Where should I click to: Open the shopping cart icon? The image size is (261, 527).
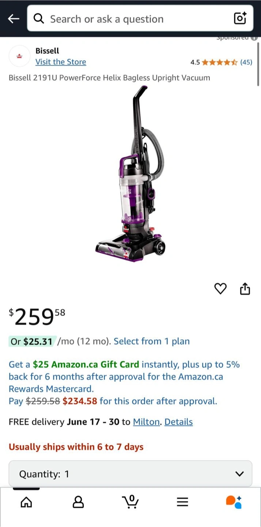(130, 502)
